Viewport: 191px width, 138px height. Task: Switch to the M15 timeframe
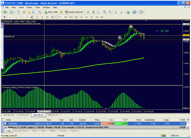[71, 17]
